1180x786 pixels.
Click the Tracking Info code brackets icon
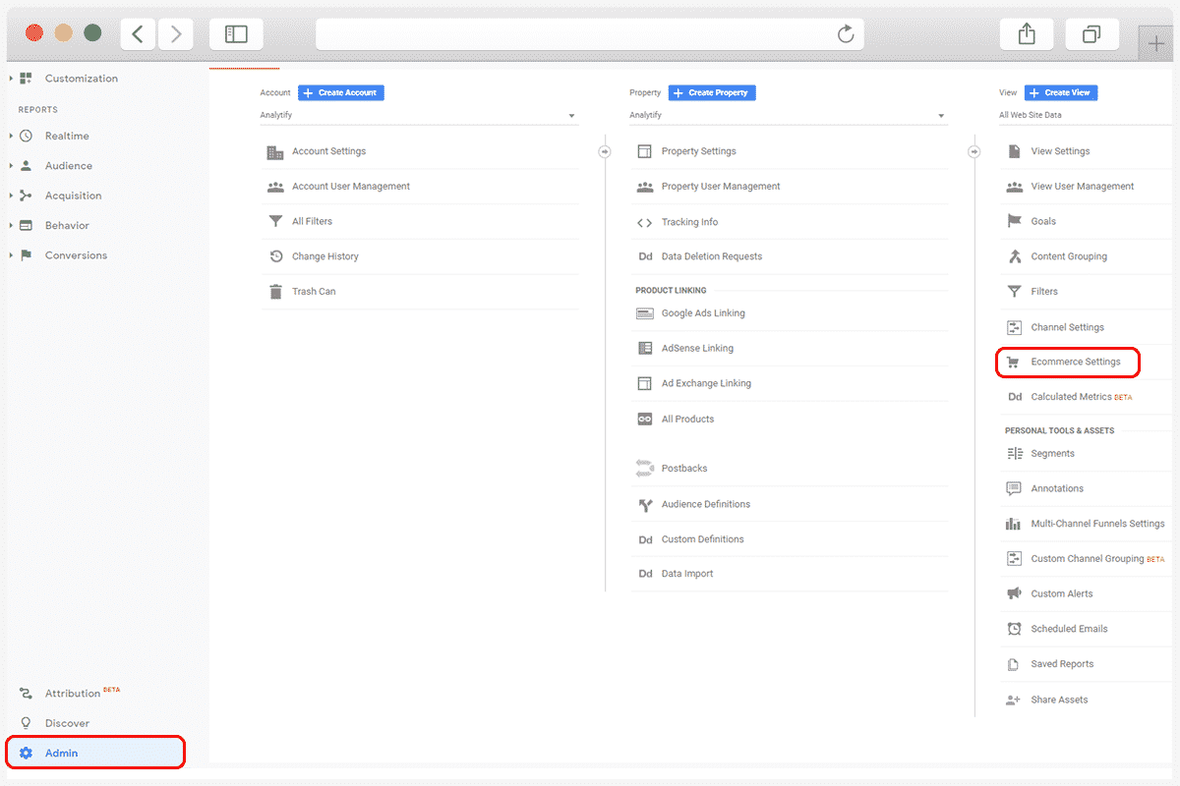coord(645,222)
